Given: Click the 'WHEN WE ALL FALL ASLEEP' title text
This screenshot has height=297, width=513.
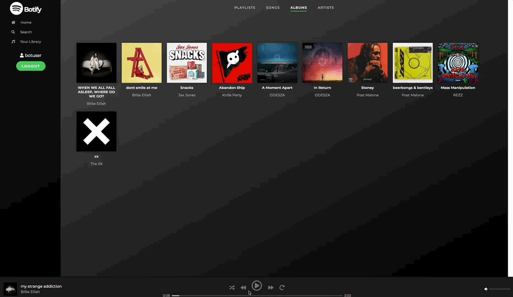Looking at the screenshot, I should (x=96, y=92).
